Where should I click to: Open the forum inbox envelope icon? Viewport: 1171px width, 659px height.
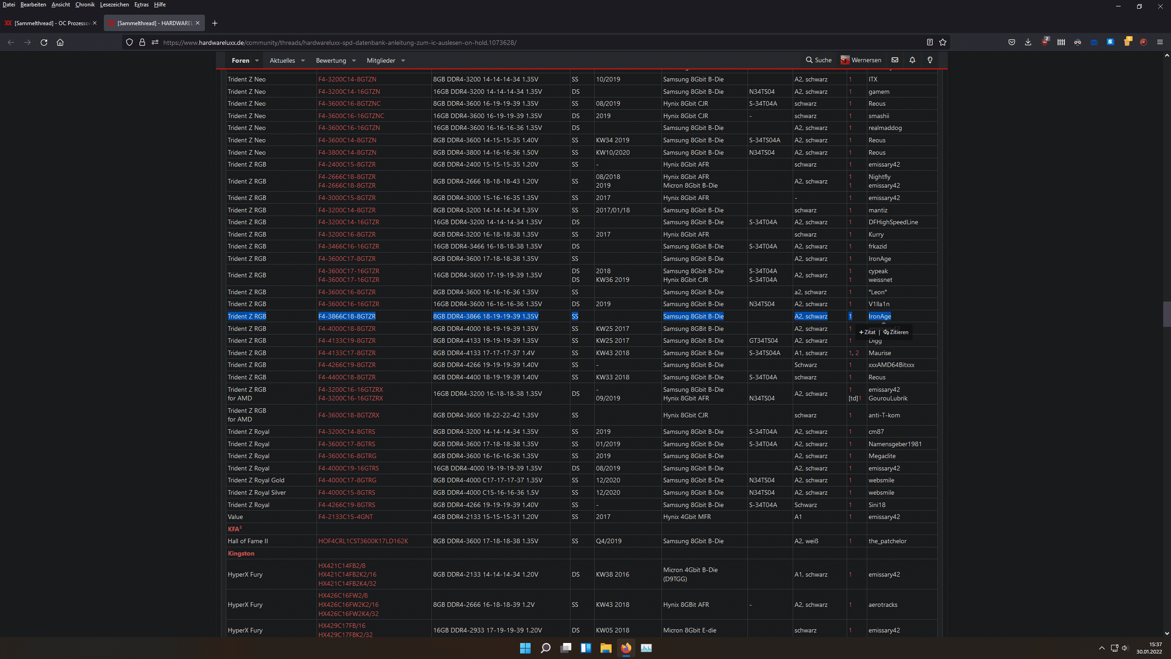(x=895, y=60)
